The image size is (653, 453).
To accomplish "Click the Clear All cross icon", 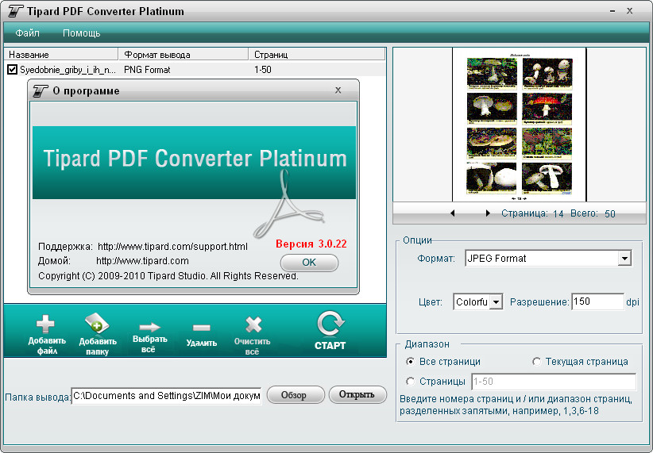I will tap(253, 324).
